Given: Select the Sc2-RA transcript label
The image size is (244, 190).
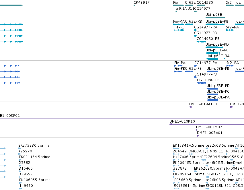Looking at the screenshot, I should pyautogui.click(x=232, y=27).
